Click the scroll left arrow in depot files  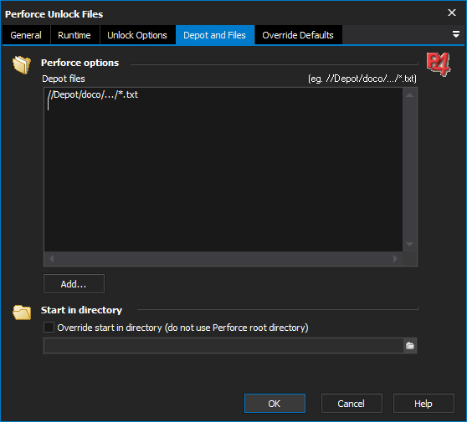(x=52, y=259)
